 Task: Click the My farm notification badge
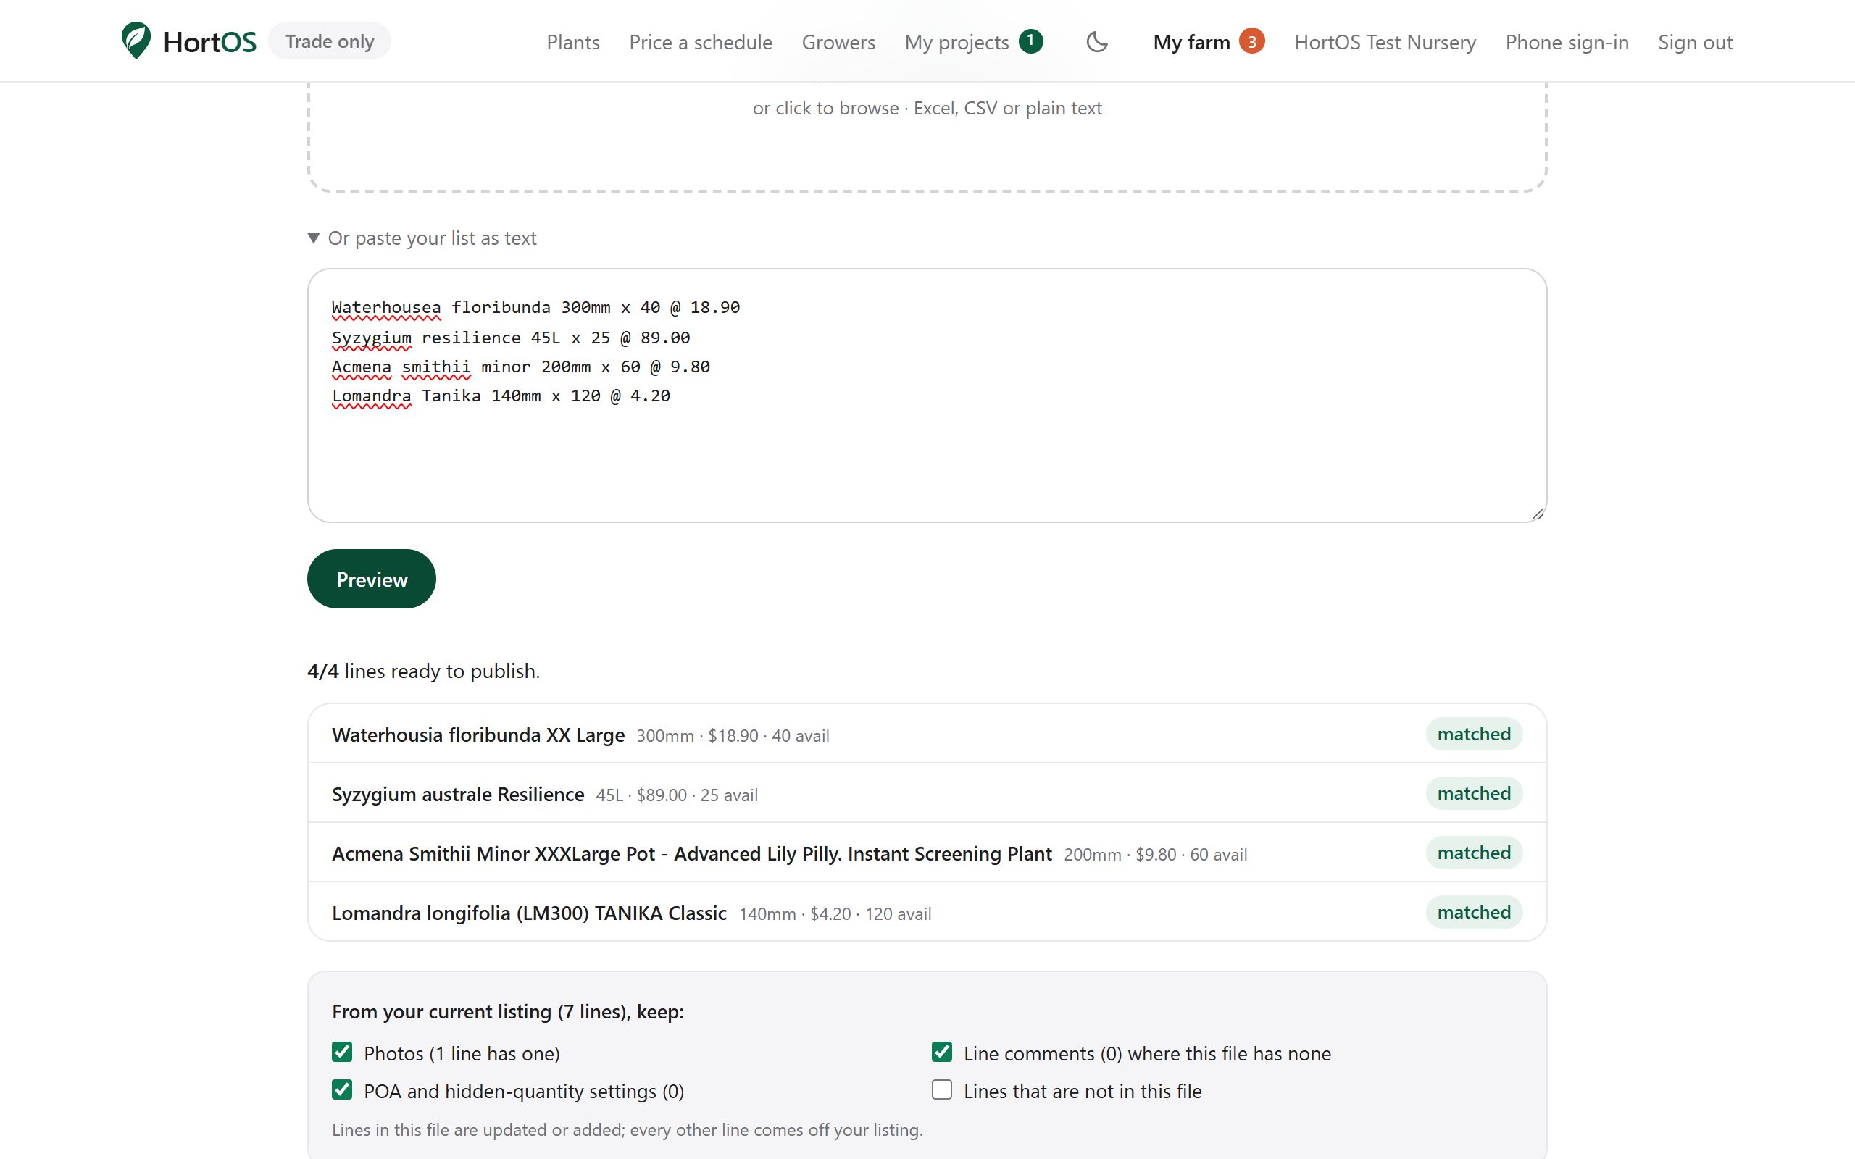[1251, 41]
